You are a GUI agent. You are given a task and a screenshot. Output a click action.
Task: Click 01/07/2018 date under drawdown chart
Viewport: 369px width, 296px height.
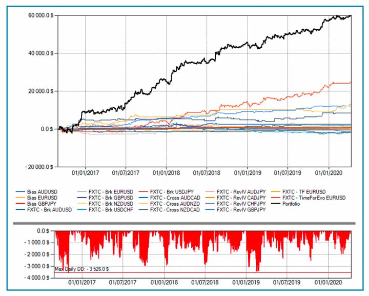[205, 282]
